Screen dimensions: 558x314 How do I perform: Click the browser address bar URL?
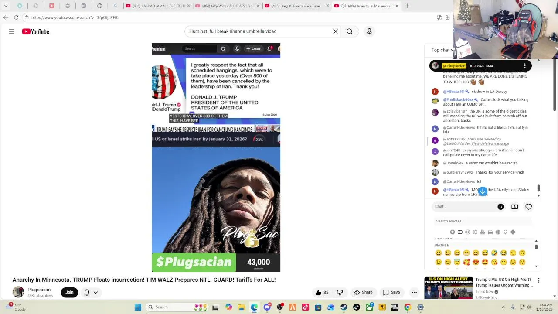pyautogui.click(x=75, y=17)
